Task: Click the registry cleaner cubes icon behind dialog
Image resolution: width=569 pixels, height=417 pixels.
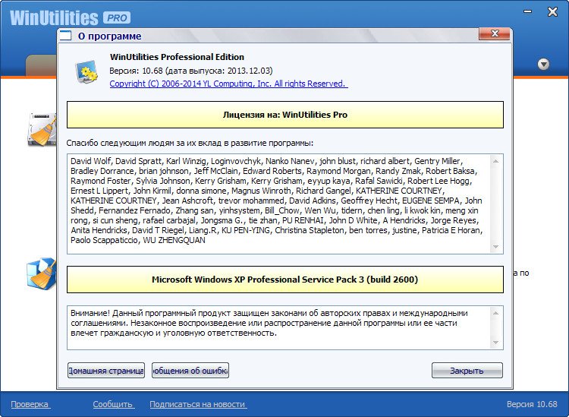Action: (42, 273)
